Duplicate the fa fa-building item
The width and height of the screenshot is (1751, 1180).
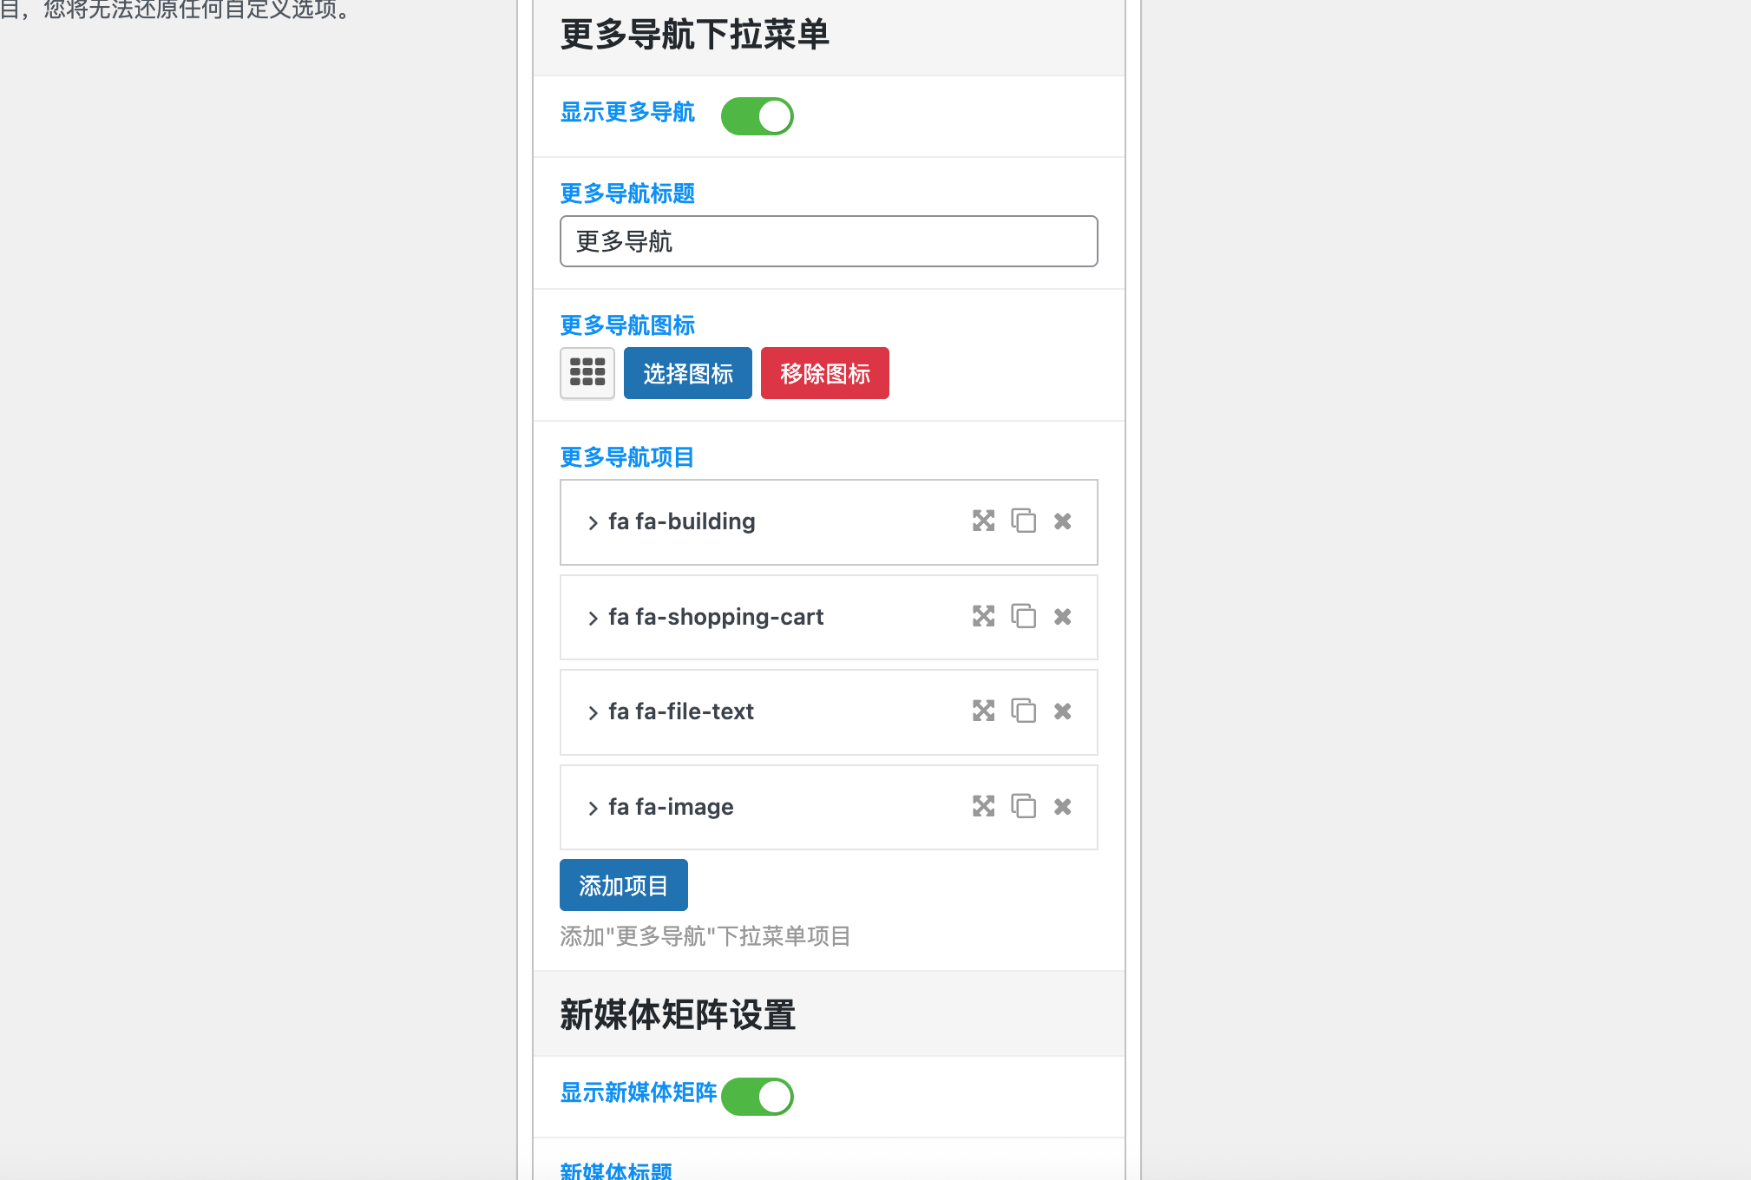[x=1024, y=521]
